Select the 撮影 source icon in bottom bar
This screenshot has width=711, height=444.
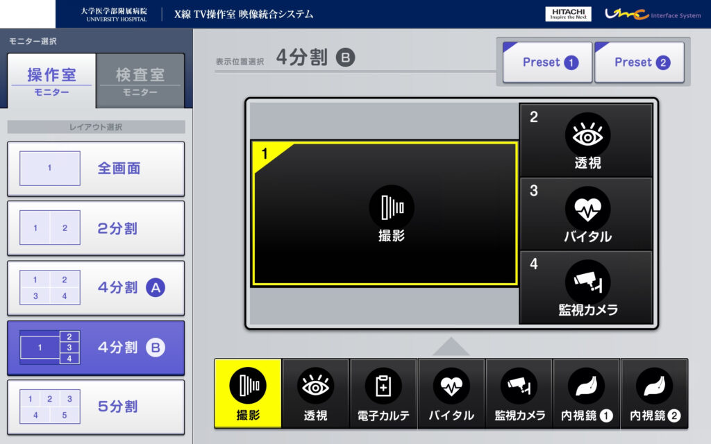(248, 393)
